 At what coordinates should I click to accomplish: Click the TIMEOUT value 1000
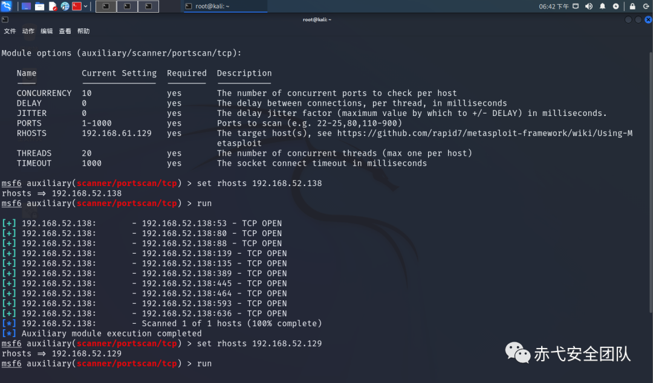(92, 163)
